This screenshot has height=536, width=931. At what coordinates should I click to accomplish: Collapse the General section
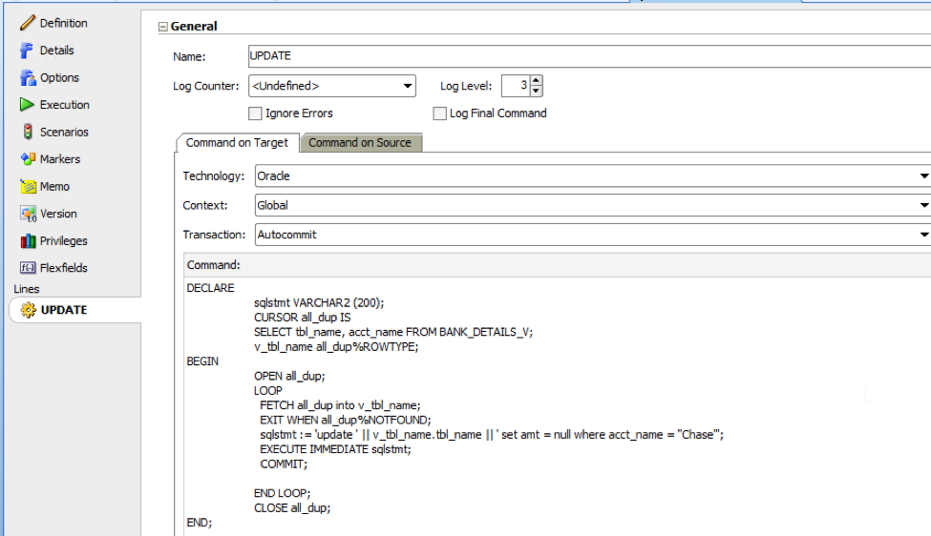pyautogui.click(x=163, y=27)
